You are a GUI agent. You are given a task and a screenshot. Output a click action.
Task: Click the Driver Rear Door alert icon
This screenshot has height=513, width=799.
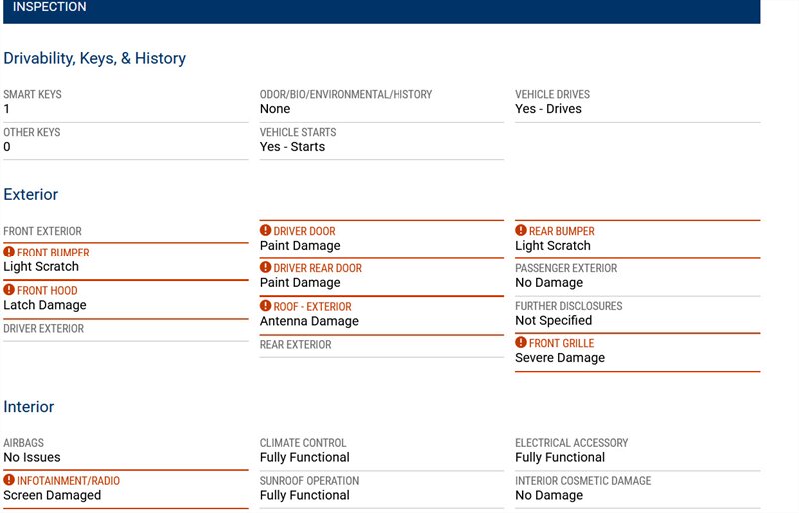point(266,268)
